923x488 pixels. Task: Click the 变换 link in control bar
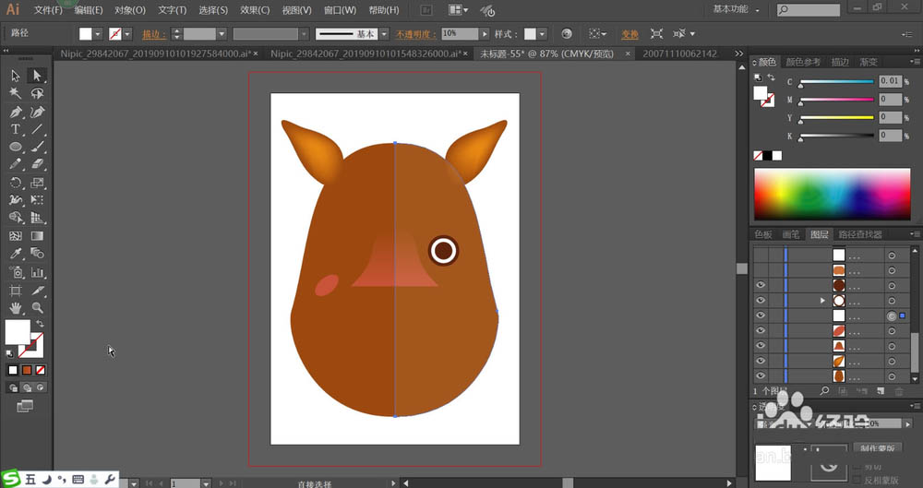[x=629, y=33]
